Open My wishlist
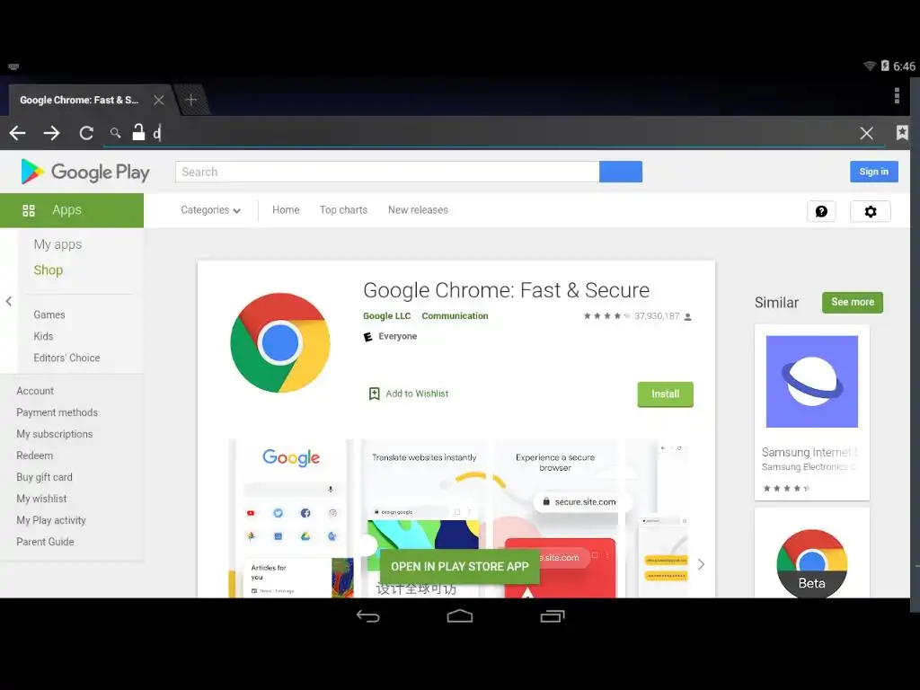The width and height of the screenshot is (920, 690). 41,499
